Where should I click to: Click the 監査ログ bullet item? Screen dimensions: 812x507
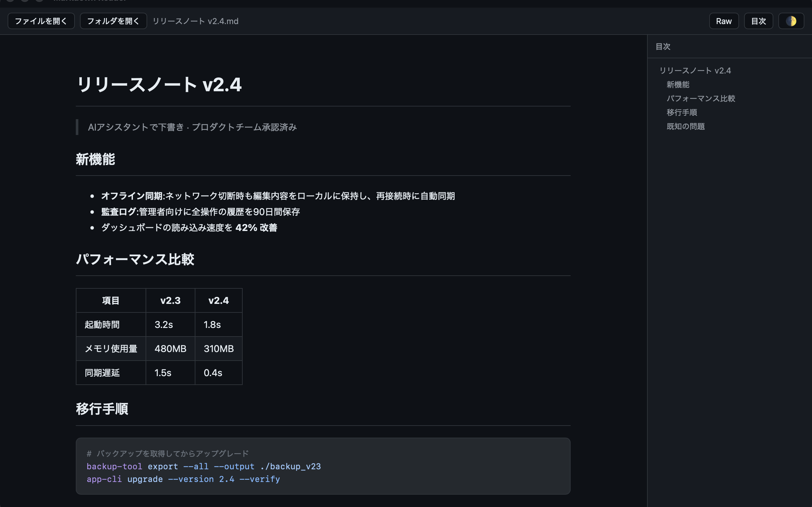(x=200, y=212)
